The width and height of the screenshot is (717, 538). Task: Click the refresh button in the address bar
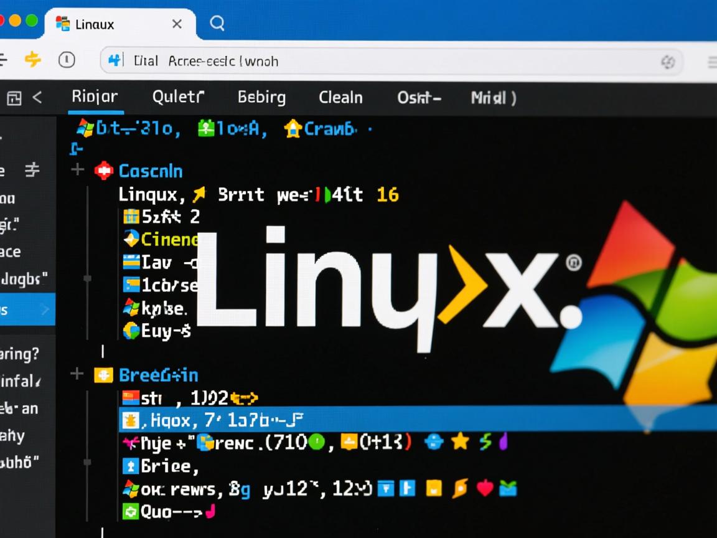pyautogui.click(x=668, y=61)
